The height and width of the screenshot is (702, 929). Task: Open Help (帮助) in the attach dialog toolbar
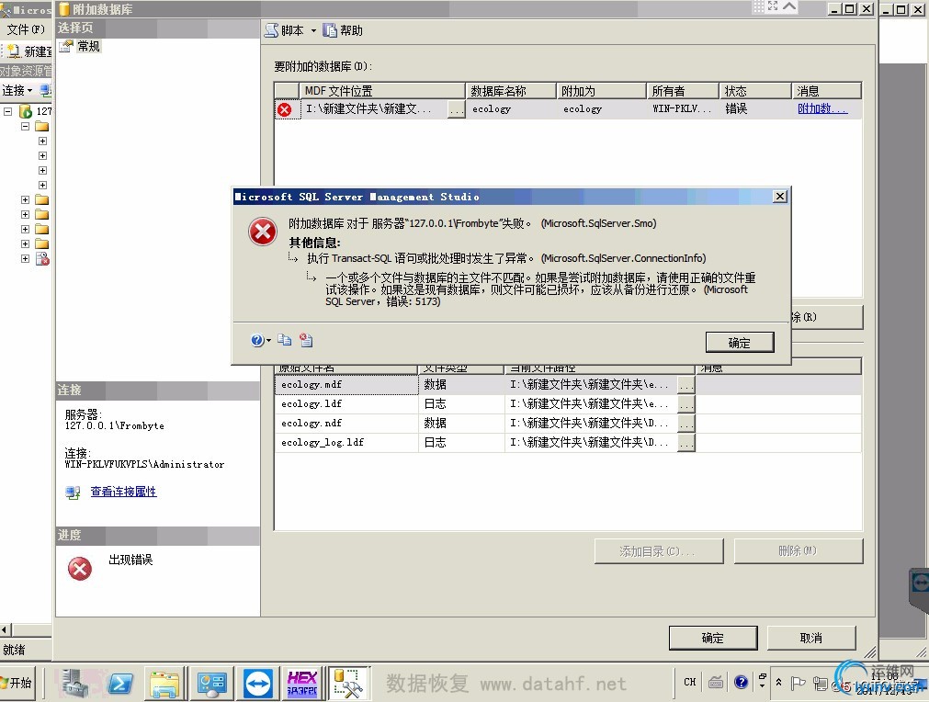pos(343,30)
